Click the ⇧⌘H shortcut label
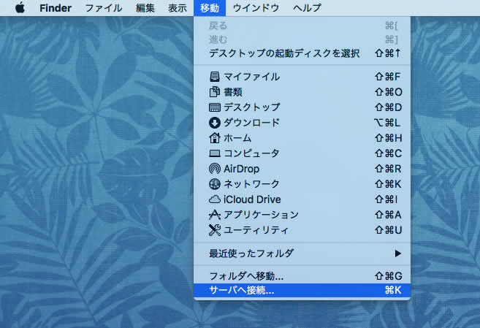Screen dimensions: 480x328 388,138
